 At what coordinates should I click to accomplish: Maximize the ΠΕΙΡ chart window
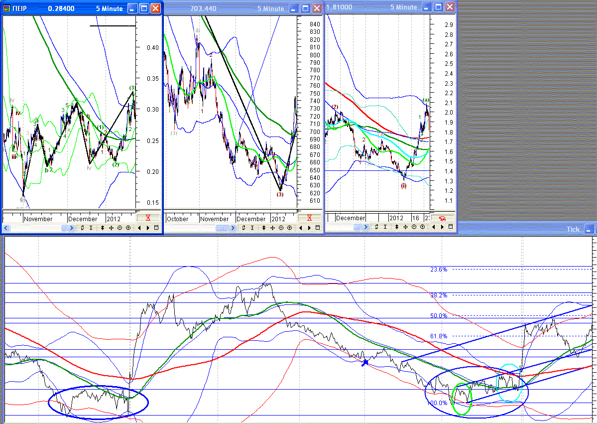(144, 8)
